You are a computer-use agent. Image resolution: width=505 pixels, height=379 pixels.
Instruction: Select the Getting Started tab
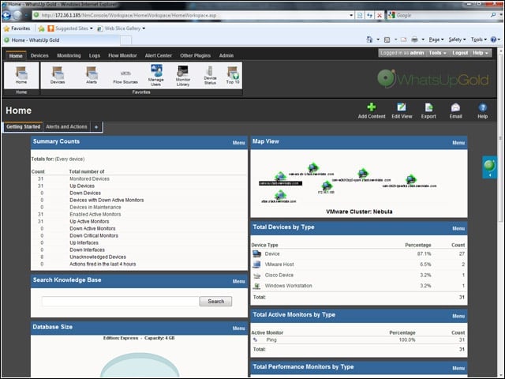pos(23,126)
